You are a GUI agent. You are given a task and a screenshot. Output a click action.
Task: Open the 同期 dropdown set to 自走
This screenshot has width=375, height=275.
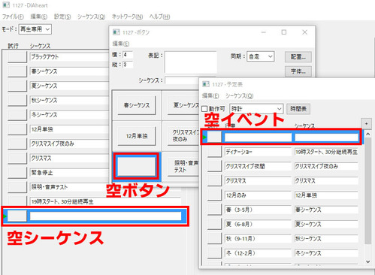coord(261,56)
